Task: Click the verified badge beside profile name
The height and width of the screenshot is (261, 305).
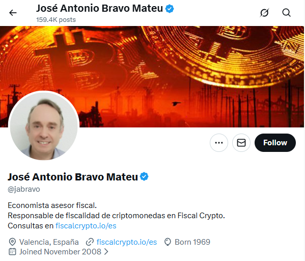Action: [144, 177]
